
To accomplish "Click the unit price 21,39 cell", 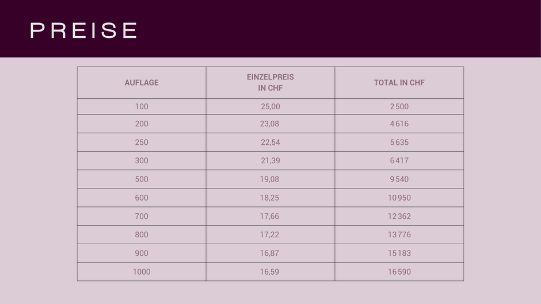I will click(270, 161).
